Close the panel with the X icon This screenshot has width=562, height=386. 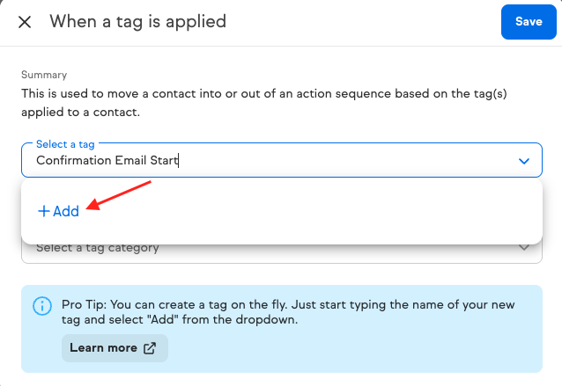(x=25, y=22)
